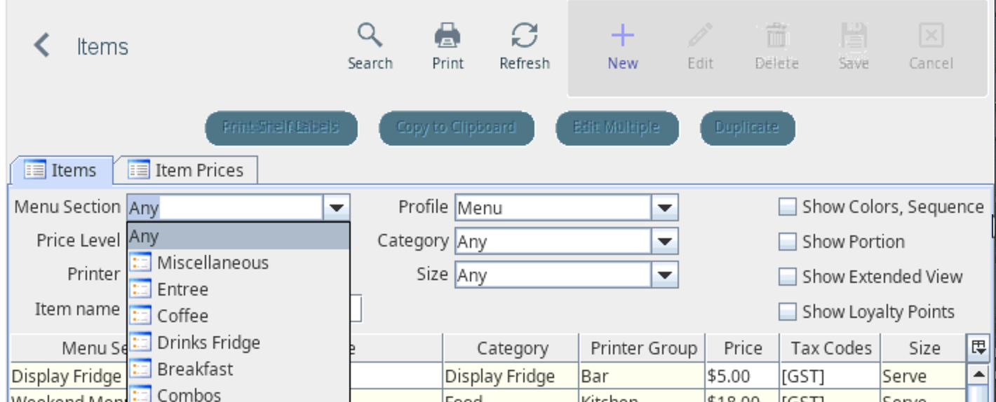
Task: Sort by the Category column header
Action: 512,348
